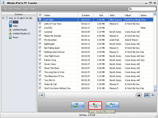158x118 pixels.
Task: Click the window resize grip corner
Action: tap(156, 116)
